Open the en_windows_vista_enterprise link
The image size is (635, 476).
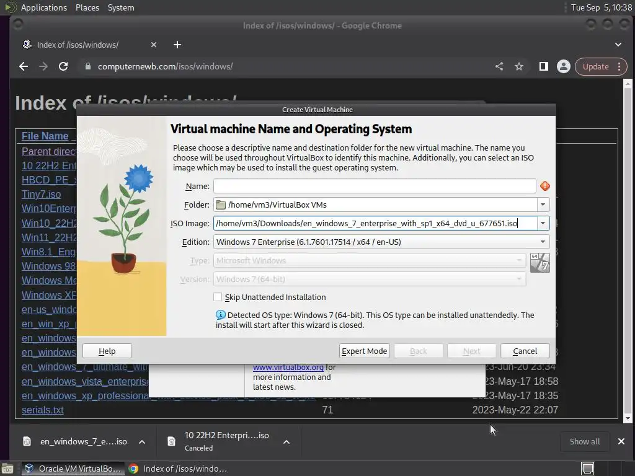tap(85, 381)
